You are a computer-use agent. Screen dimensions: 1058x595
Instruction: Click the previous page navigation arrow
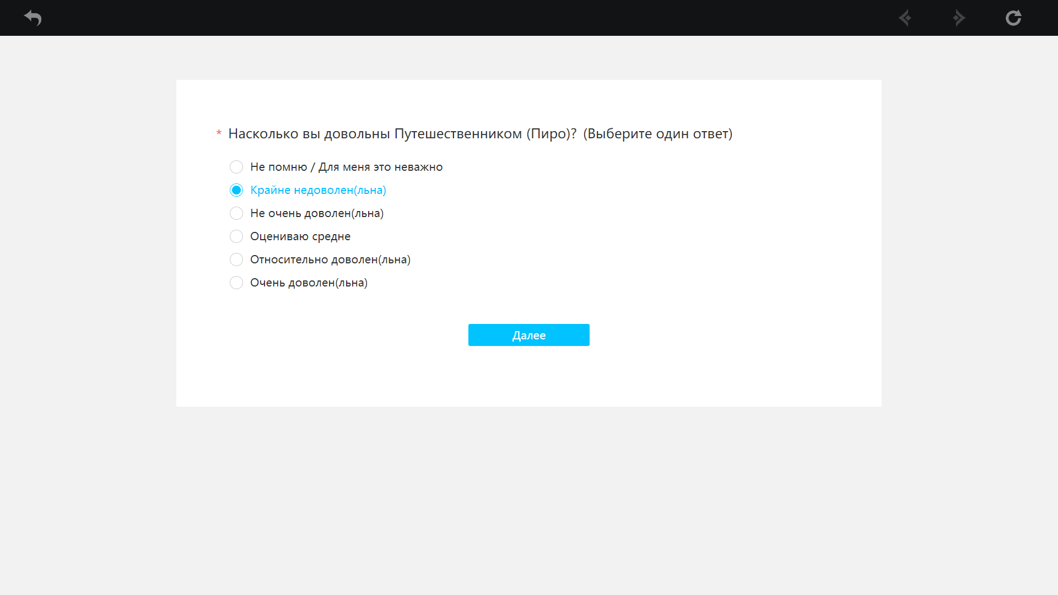(x=905, y=18)
